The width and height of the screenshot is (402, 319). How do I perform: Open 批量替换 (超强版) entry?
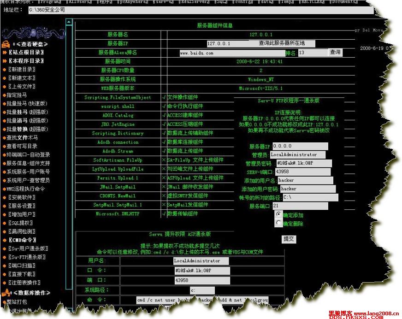(x=27, y=129)
